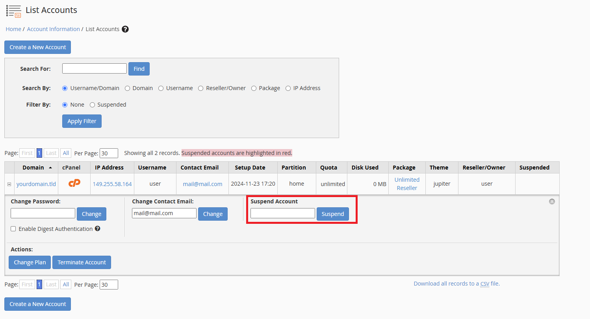Open help icon next to List Accounts breadcrumb
The image size is (590, 319).
tap(125, 29)
